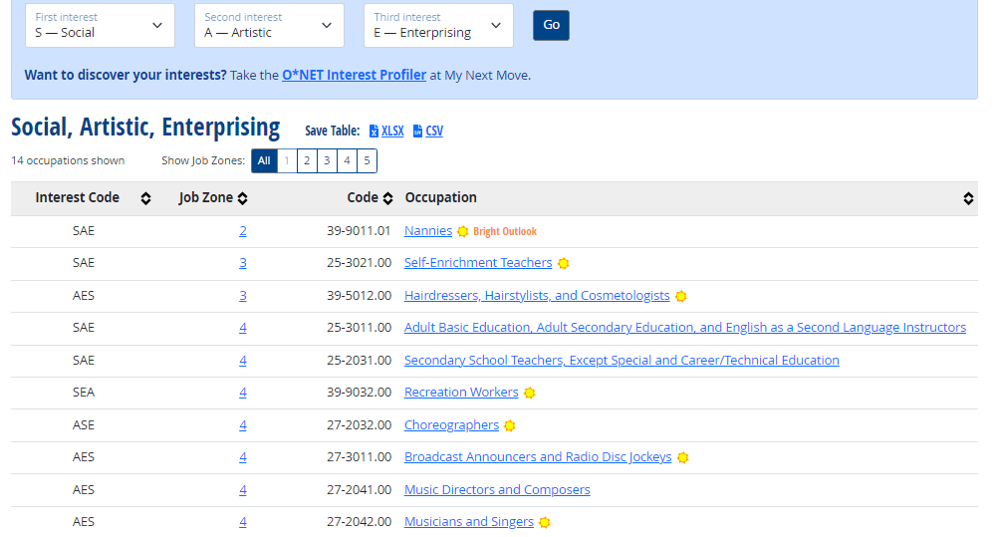This screenshot has width=1000, height=537.
Task: Click the sort arrows on Interest Code column
Action: 145,198
